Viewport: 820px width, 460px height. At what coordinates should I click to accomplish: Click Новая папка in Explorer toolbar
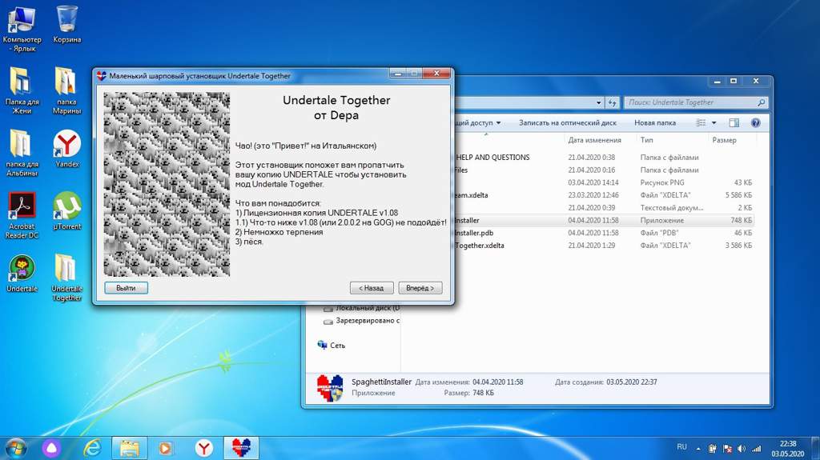click(x=655, y=123)
